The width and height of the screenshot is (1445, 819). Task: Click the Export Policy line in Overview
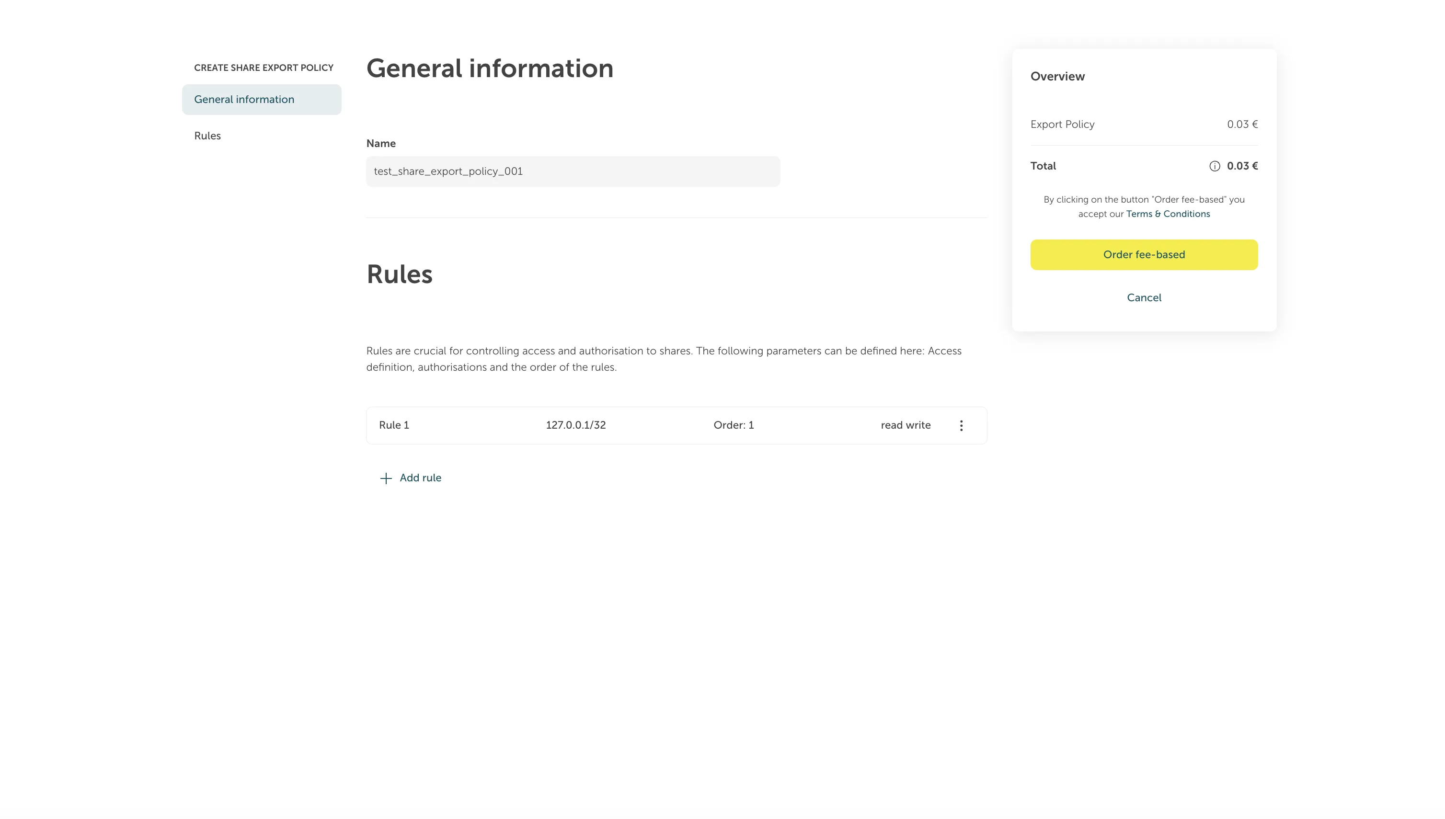coord(1062,125)
